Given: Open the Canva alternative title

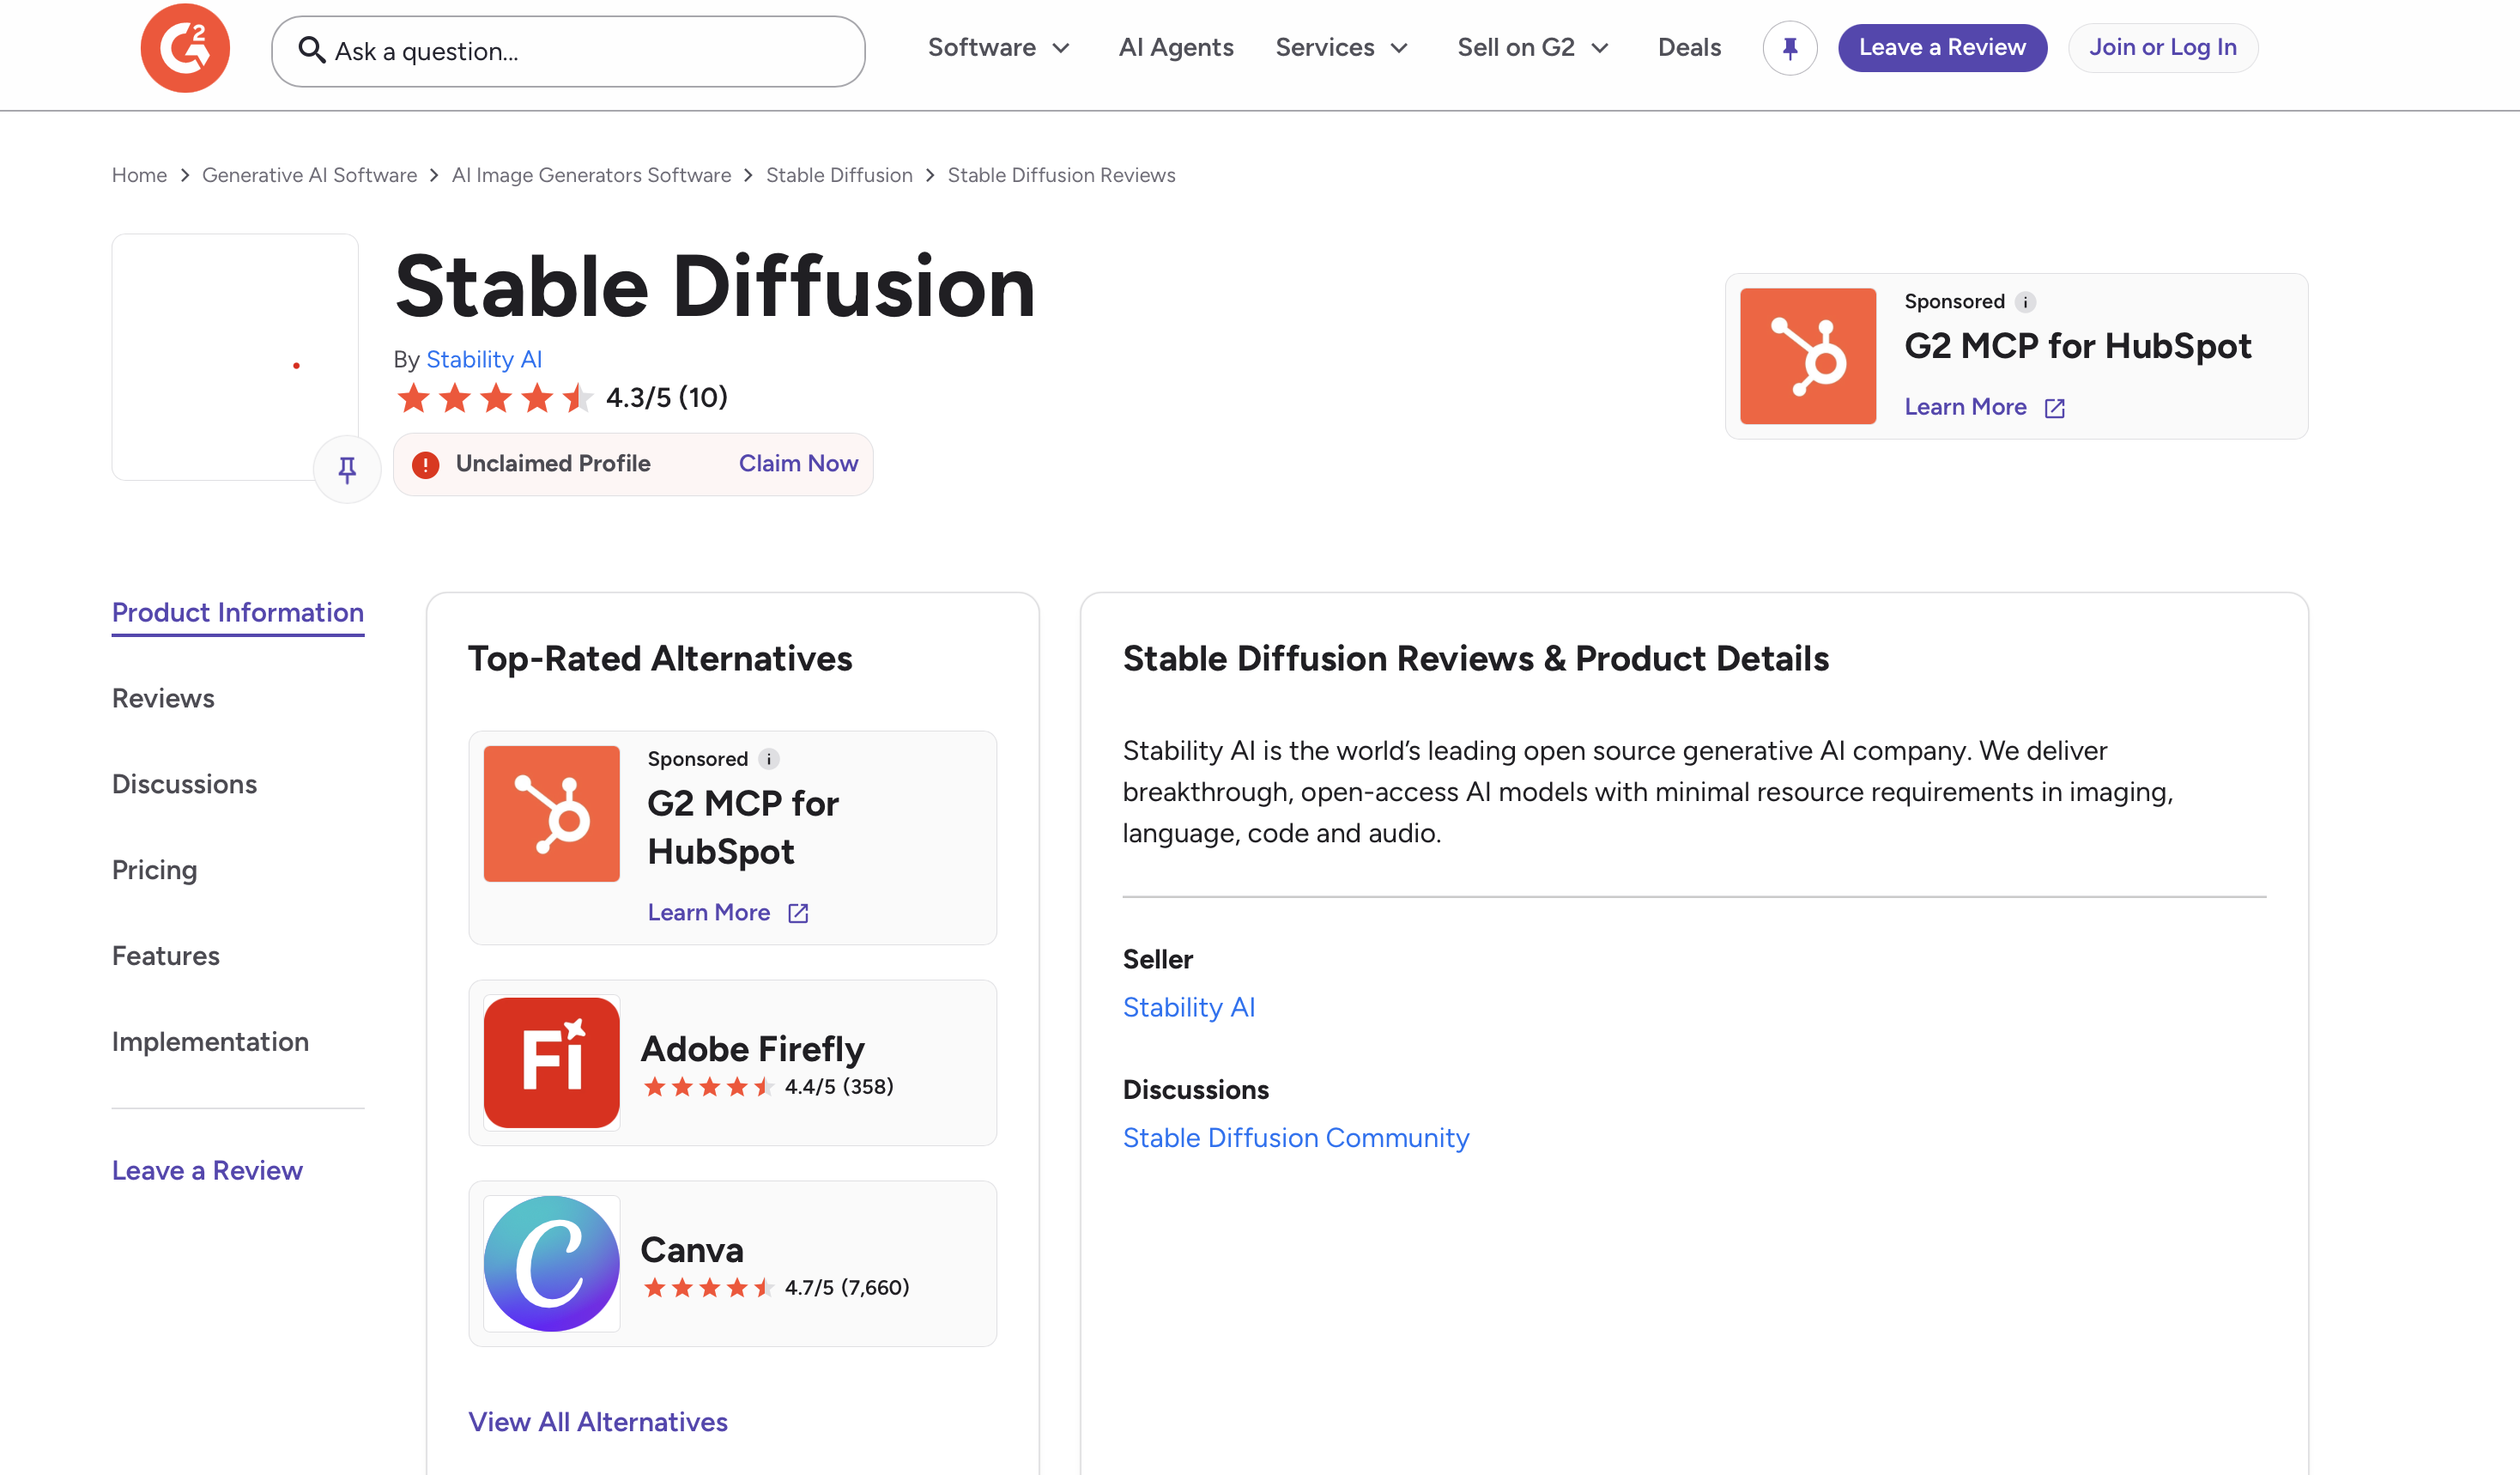Looking at the screenshot, I should point(692,1250).
